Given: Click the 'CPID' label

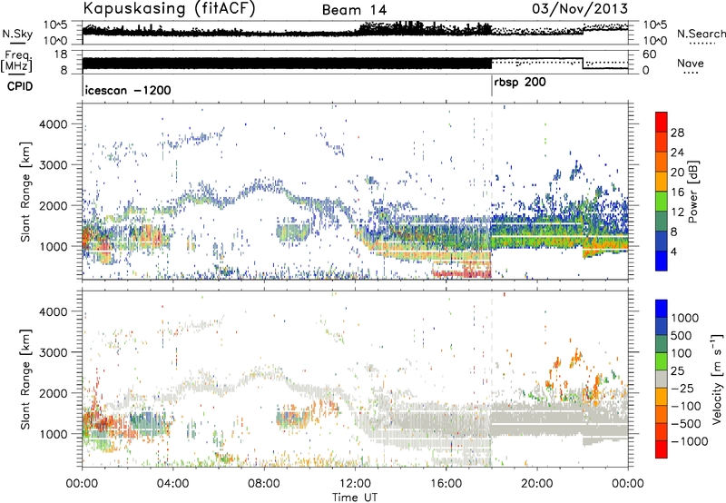Looking at the screenshot, I should pos(19,86).
